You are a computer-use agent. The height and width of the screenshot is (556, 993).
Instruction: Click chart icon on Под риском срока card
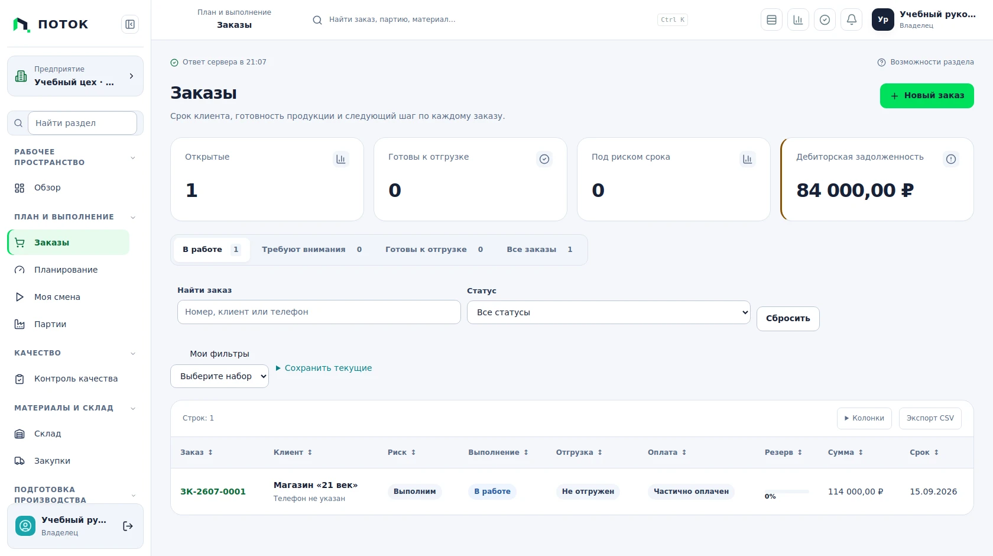[x=748, y=159]
